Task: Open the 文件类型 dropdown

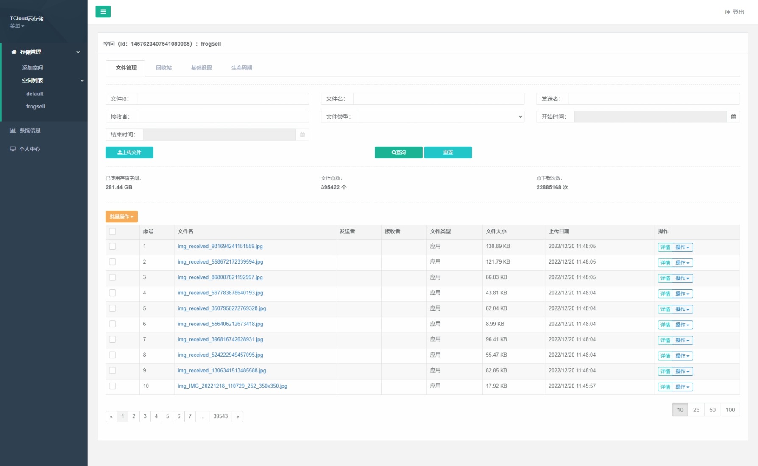Action: tap(441, 116)
